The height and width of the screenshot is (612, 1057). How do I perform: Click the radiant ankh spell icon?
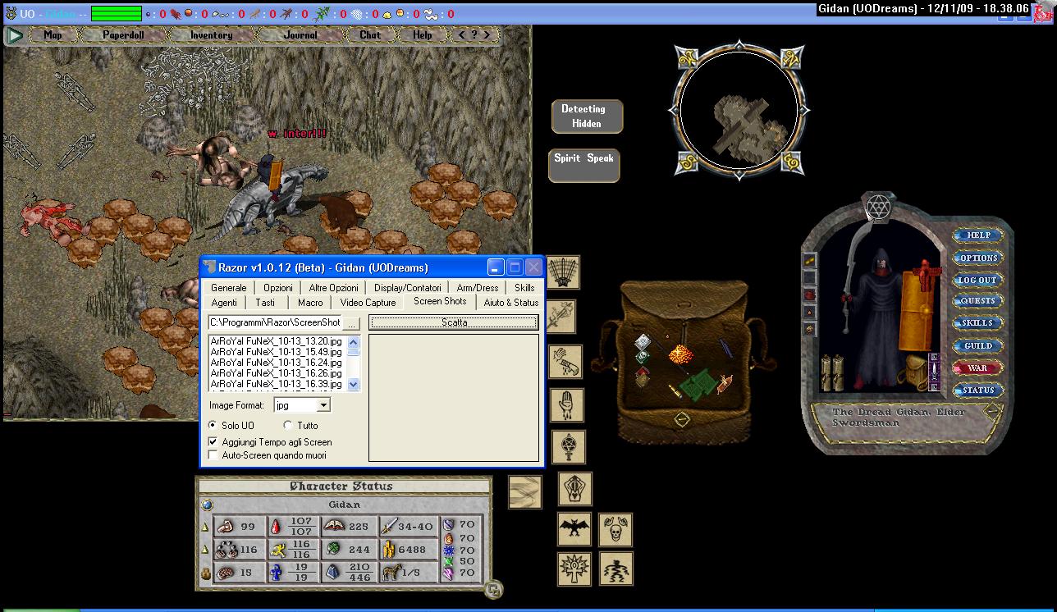point(574,569)
